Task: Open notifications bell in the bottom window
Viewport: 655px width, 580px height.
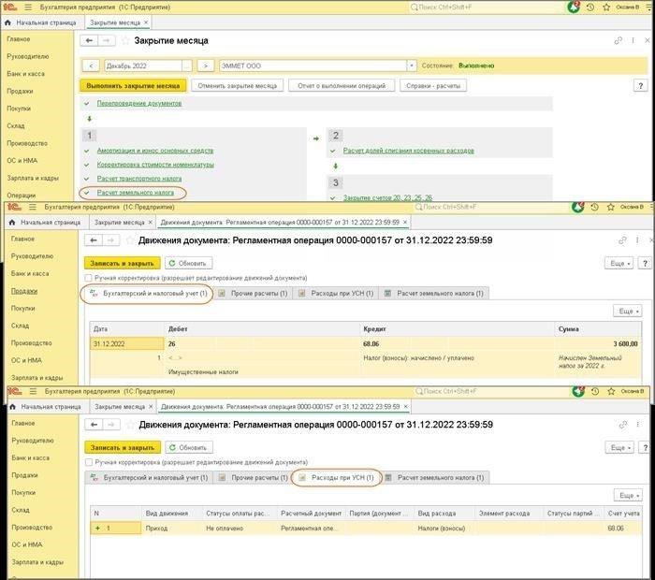Action: [578, 391]
